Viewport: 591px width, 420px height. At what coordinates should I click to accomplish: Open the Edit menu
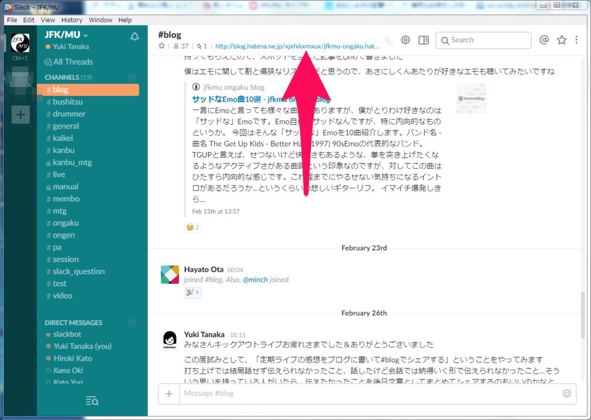pyautogui.click(x=29, y=20)
